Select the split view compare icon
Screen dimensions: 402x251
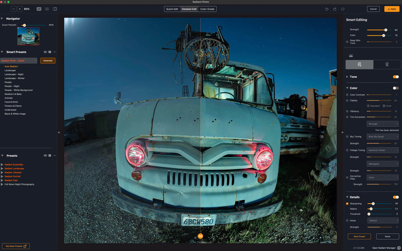click(55, 9)
